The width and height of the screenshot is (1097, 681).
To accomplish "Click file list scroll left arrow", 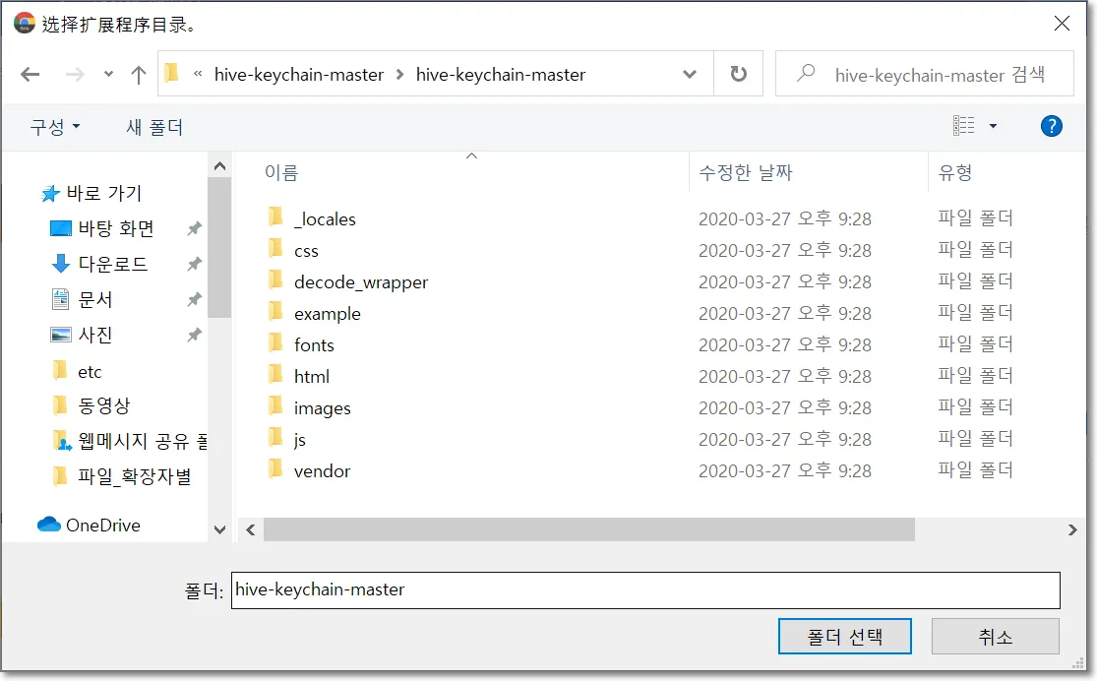I will pyautogui.click(x=251, y=529).
